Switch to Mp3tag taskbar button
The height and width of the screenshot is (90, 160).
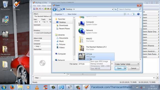pos(86,87)
